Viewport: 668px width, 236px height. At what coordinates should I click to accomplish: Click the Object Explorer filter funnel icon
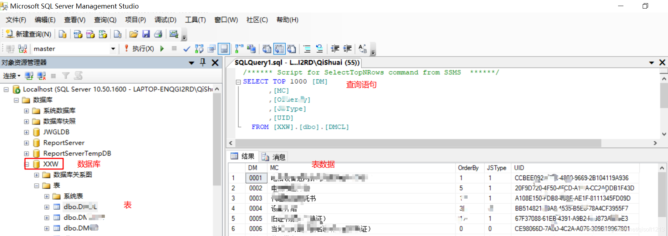(66, 75)
